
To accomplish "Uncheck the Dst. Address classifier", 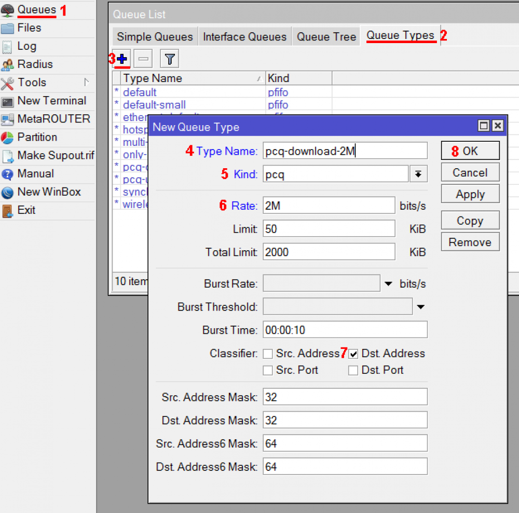I will tap(353, 354).
